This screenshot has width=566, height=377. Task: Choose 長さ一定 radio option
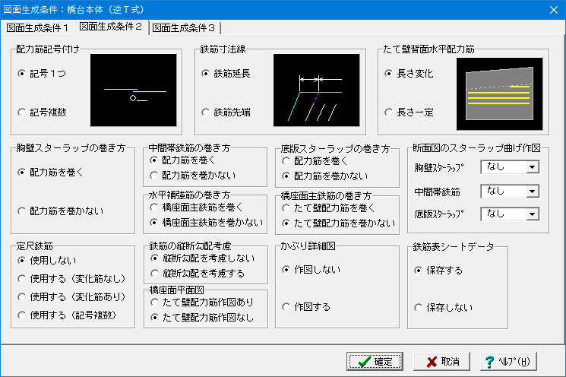click(x=409, y=112)
